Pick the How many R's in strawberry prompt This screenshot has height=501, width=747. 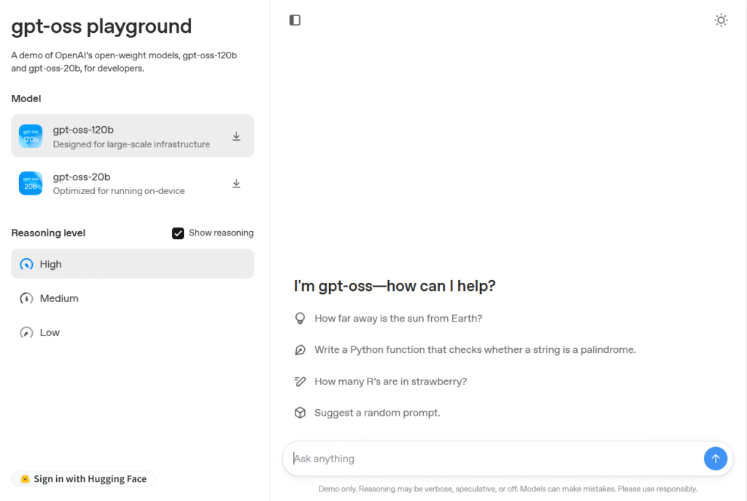(391, 381)
